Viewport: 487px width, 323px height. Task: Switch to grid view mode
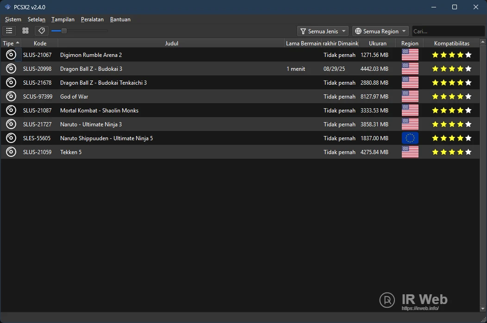[25, 31]
